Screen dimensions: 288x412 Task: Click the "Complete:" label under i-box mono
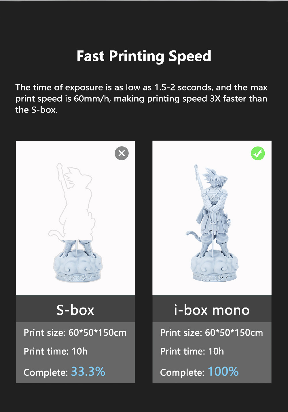coord(182,373)
